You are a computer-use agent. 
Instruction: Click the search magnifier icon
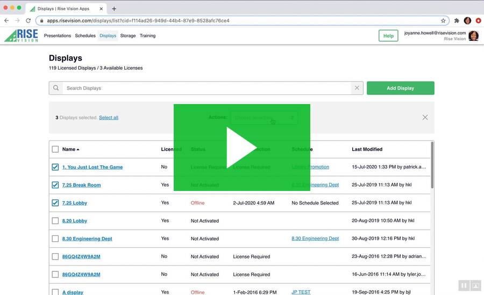click(x=56, y=88)
